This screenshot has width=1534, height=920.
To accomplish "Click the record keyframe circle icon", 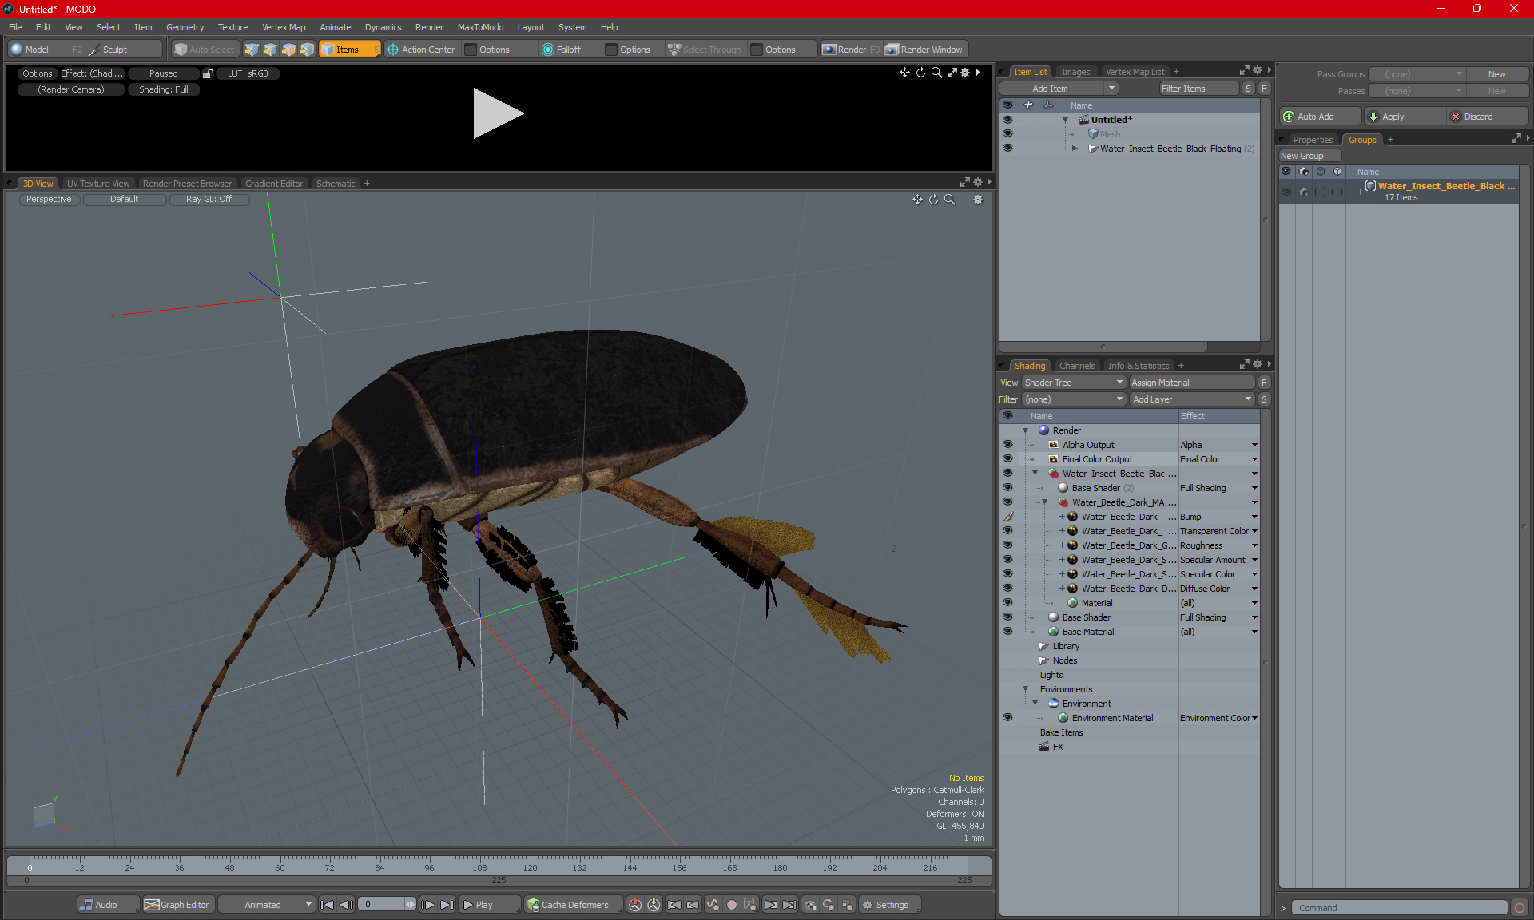I will tap(731, 905).
